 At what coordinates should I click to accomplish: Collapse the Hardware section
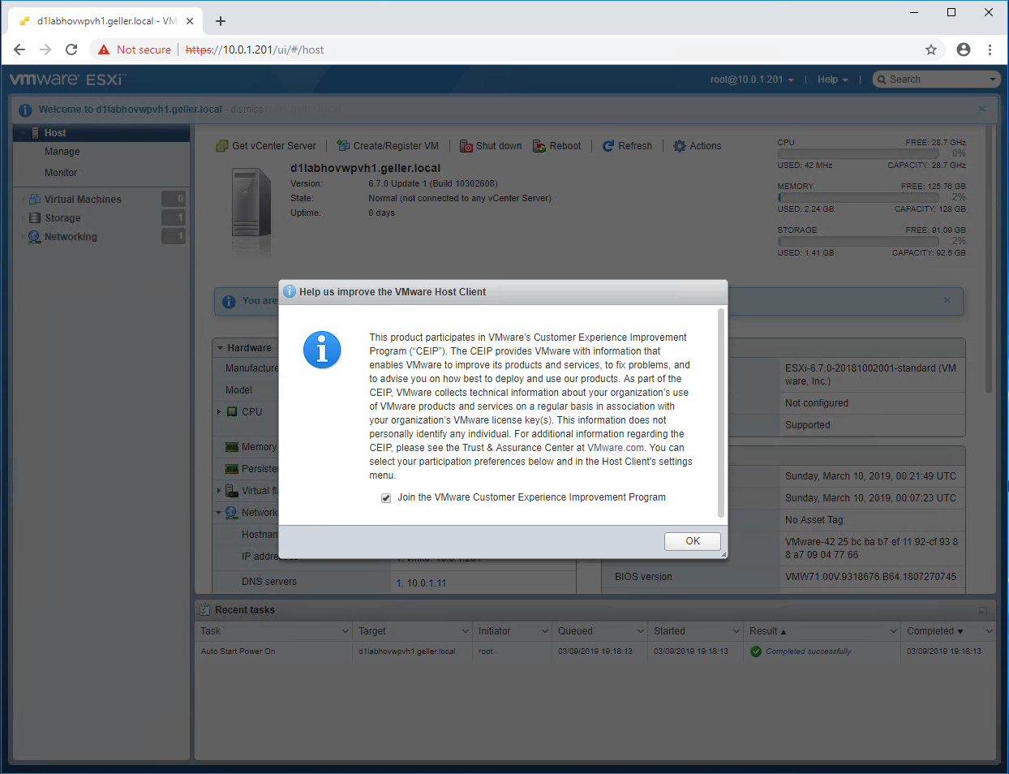[x=220, y=348]
